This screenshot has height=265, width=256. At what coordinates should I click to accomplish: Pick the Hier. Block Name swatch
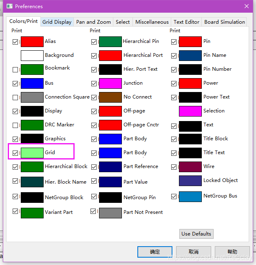click(32, 182)
